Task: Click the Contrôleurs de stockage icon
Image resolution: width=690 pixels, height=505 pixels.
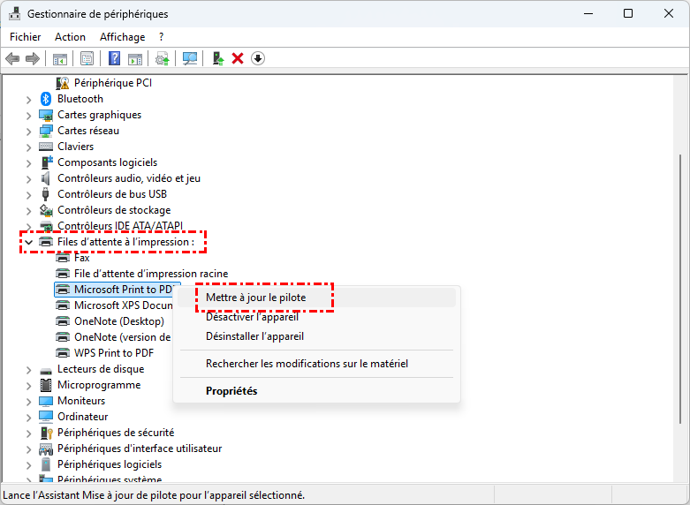Action: pos(46,210)
